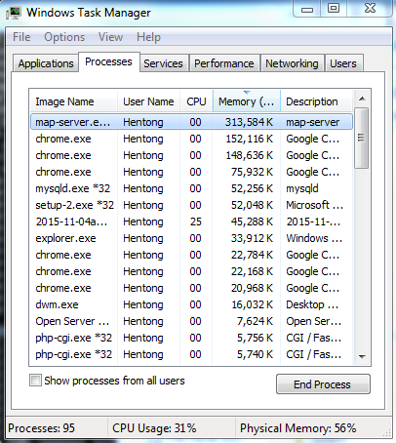Select the Open Server ... process row

pyautogui.click(x=191, y=321)
